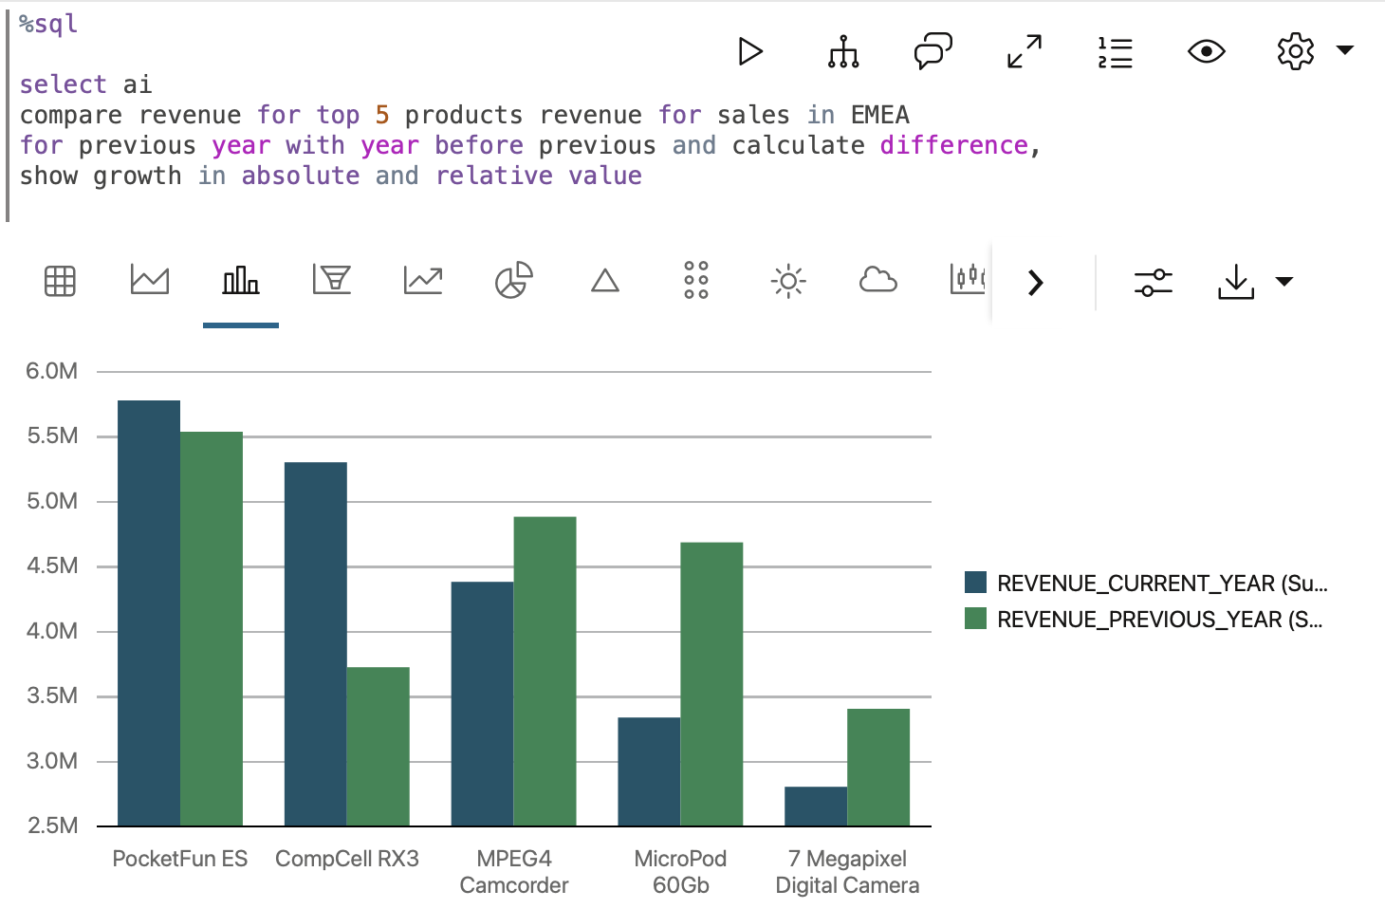
Task: Toggle visibility with the eye icon
Action: pyautogui.click(x=1207, y=51)
